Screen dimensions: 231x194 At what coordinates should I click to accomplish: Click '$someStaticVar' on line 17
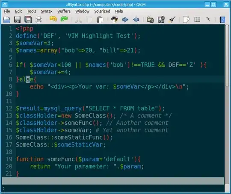(78, 145)
